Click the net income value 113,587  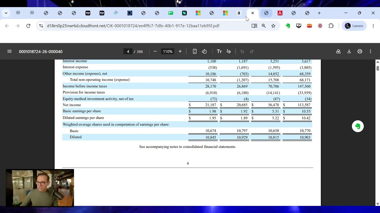(x=304, y=105)
